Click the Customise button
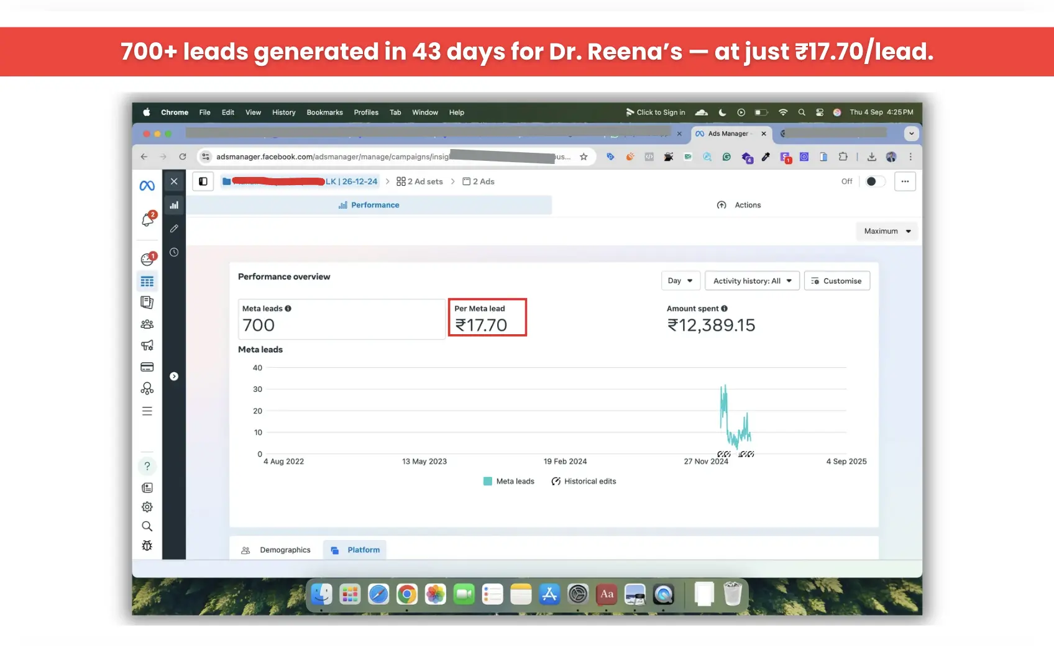 [837, 281]
